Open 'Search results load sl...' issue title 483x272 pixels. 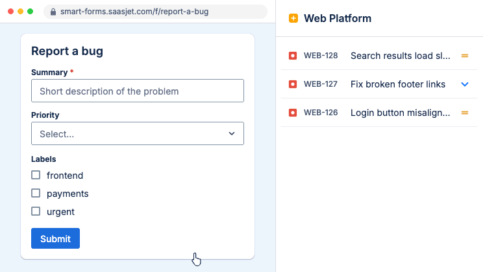400,56
